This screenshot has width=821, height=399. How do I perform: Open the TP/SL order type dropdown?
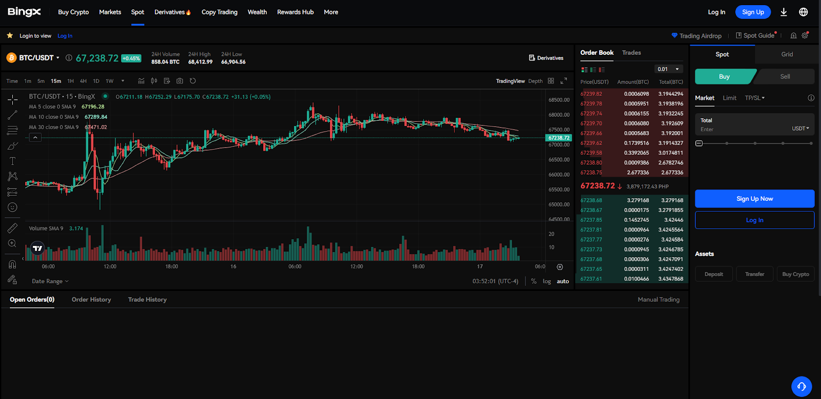(754, 98)
